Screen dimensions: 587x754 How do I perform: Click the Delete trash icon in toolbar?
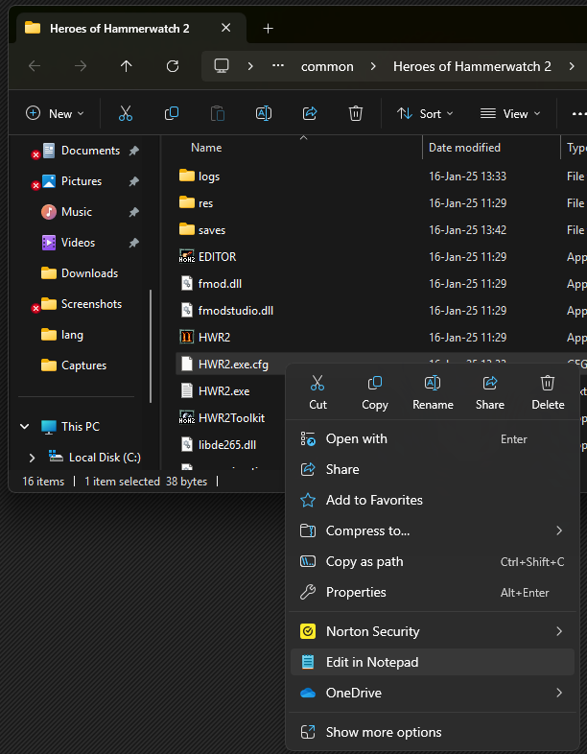click(355, 113)
